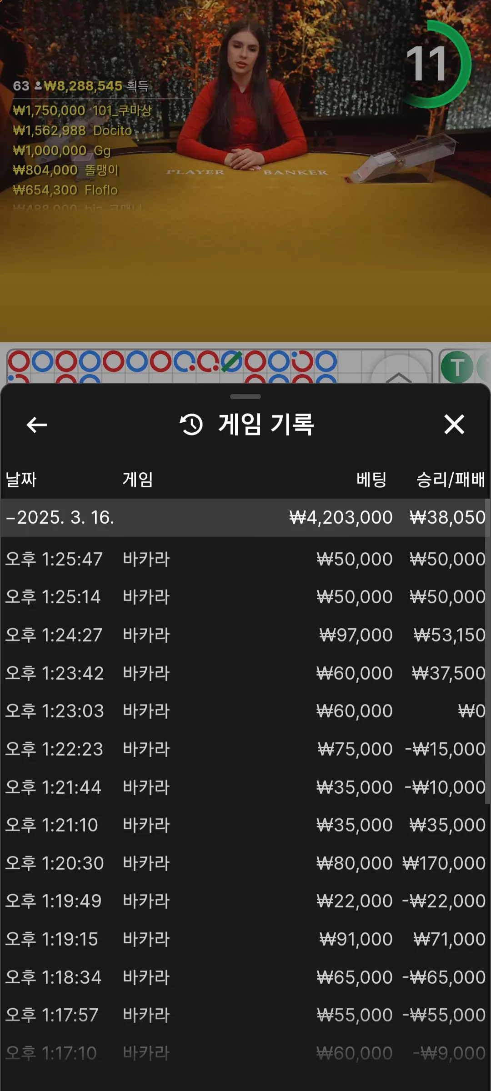This screenshot has width=491, height=1091.
Task: Tap the ₩97,000 bet amount
Action: tap(356, 635)
